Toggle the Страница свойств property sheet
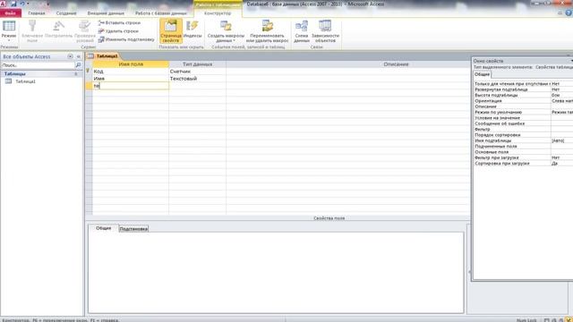Screen dimensions: 573x322 (171, 31)
